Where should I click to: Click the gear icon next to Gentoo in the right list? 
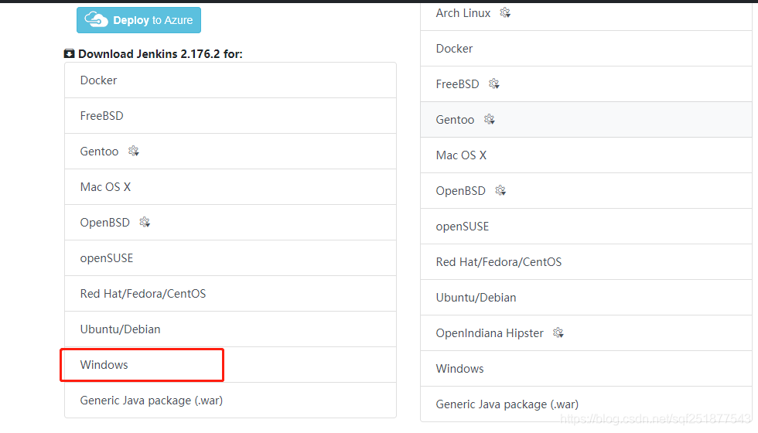(489, 119)
